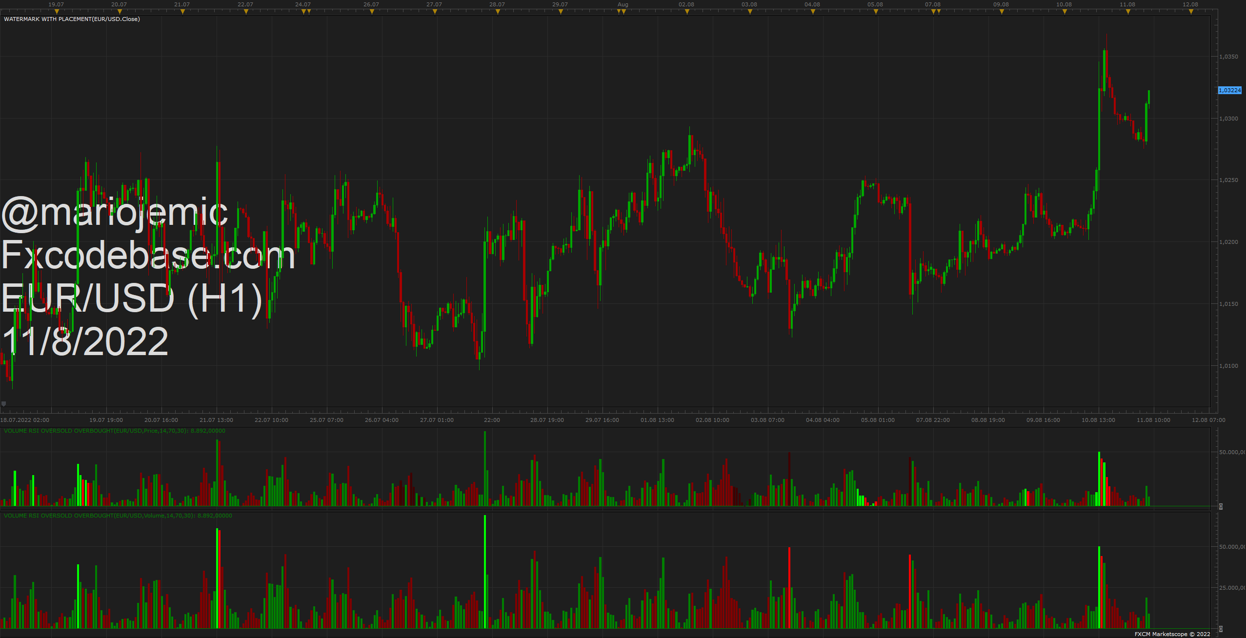
Task: Click the 01.08 13:00 time axis label
Action: tap(657, 420)
